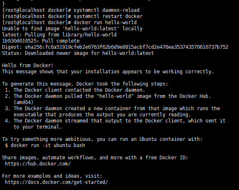The image size is (239, 190).
Task: Click the 'systemctl restart docker' command line
Action: (x=72, y=16)
